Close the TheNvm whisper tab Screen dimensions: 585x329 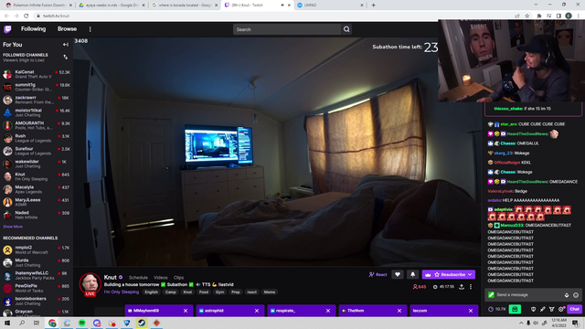pos(399,311)
